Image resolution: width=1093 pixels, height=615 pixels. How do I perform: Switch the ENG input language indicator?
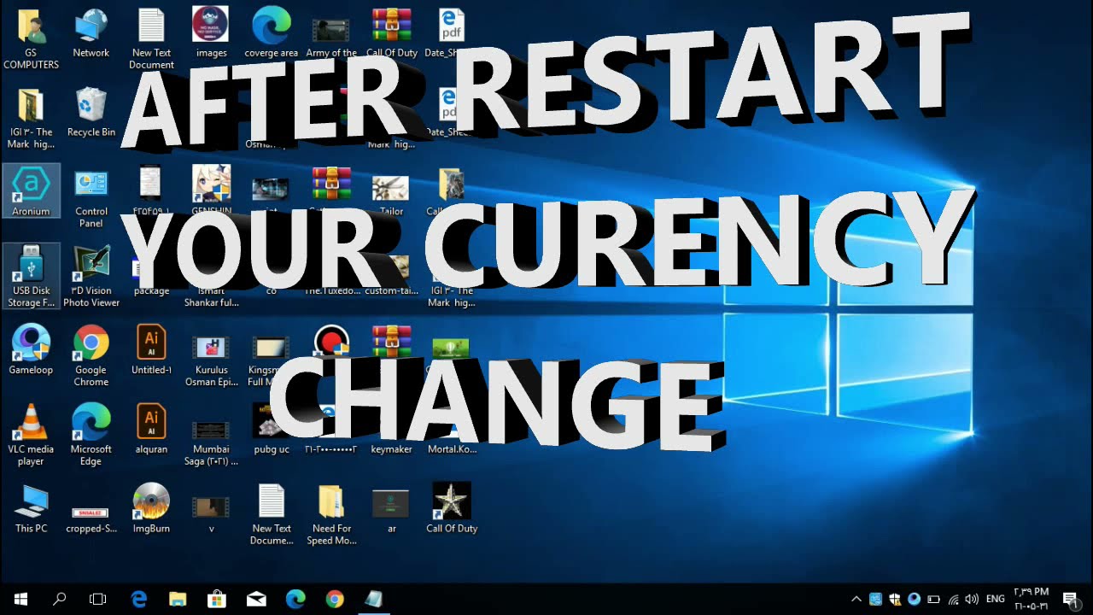[x=995, y=599]
